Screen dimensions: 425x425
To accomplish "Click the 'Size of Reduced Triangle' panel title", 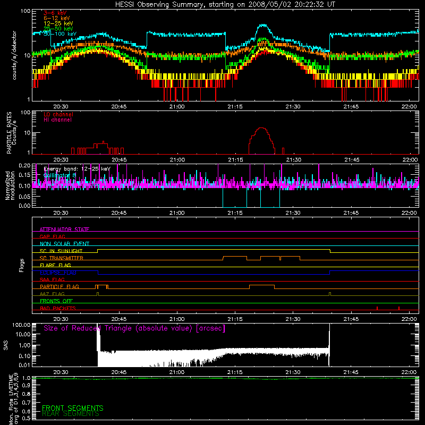I will tap(134, 328).
